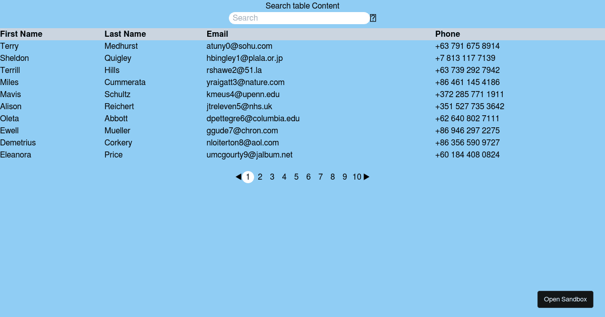The image size is (605, 317).
Task: Choose page 8 in the pager
Action: point(333,177)
